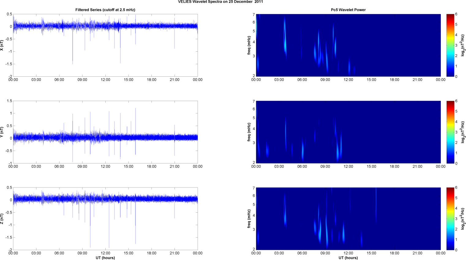The height and width of the screenshot is (260, 466).
Task: Click the -1.5 tick label on the X (nT) axis
Action: (x=9, y=64)
